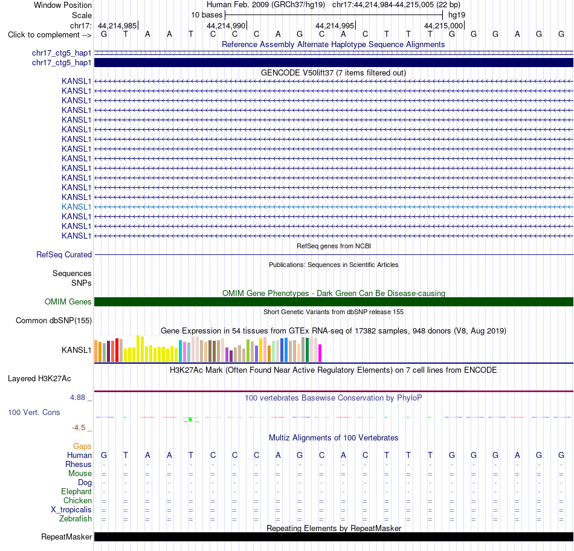The height and width of the screenshot is (551, 574).
Task: Click the hg19 text beside the scale bar
Action: pyautogui.click(x=457, y=15)
